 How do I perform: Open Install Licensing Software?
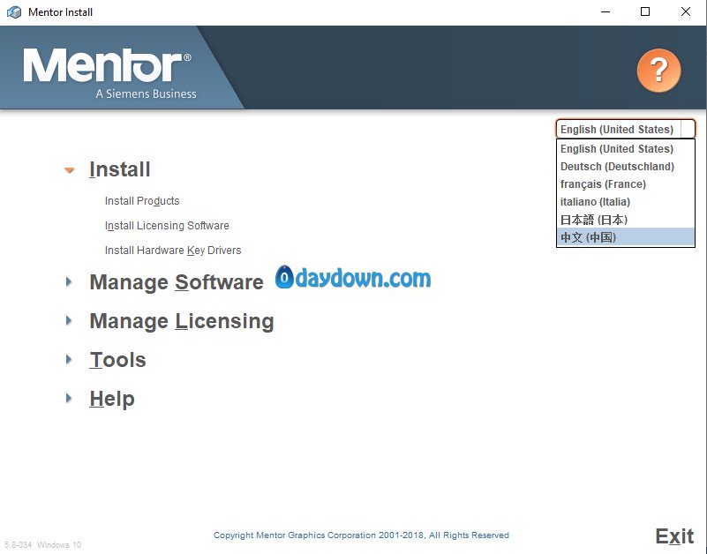tap(167, 225)
